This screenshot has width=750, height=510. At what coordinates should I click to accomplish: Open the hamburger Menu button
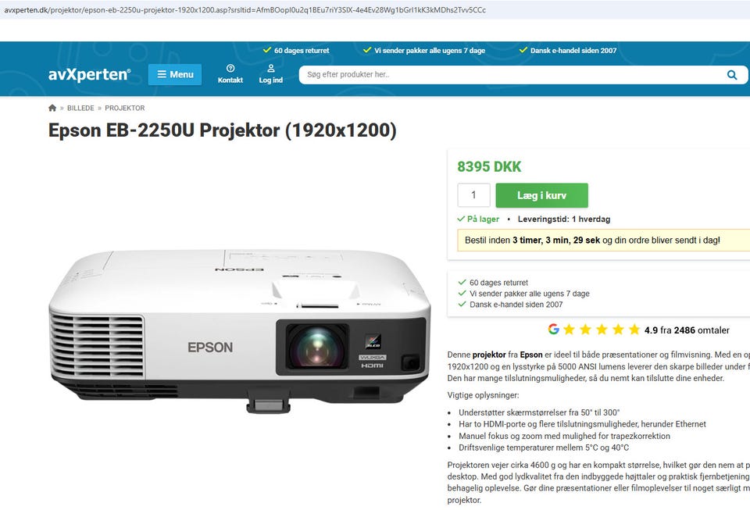(x=174, y=74)
